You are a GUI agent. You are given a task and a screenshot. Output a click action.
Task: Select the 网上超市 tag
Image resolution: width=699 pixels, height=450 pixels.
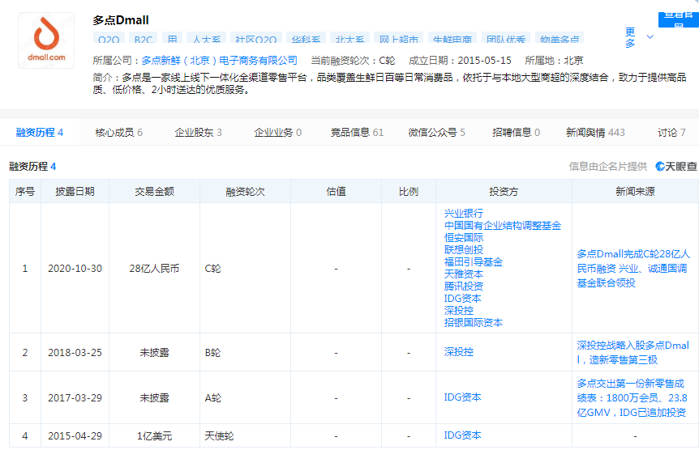(398, 38)
